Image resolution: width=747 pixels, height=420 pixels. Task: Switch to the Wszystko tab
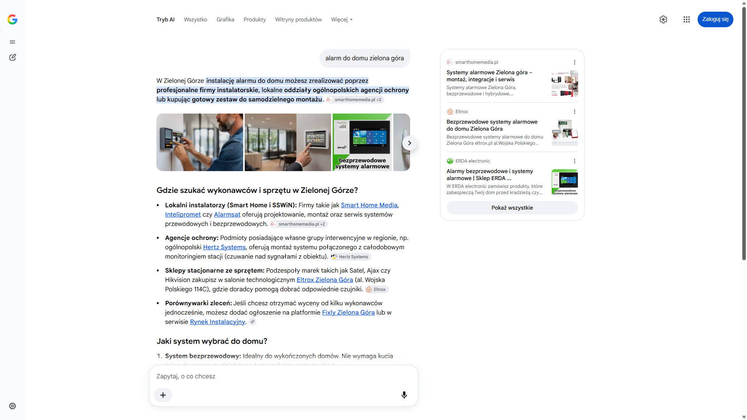(195, 19)
